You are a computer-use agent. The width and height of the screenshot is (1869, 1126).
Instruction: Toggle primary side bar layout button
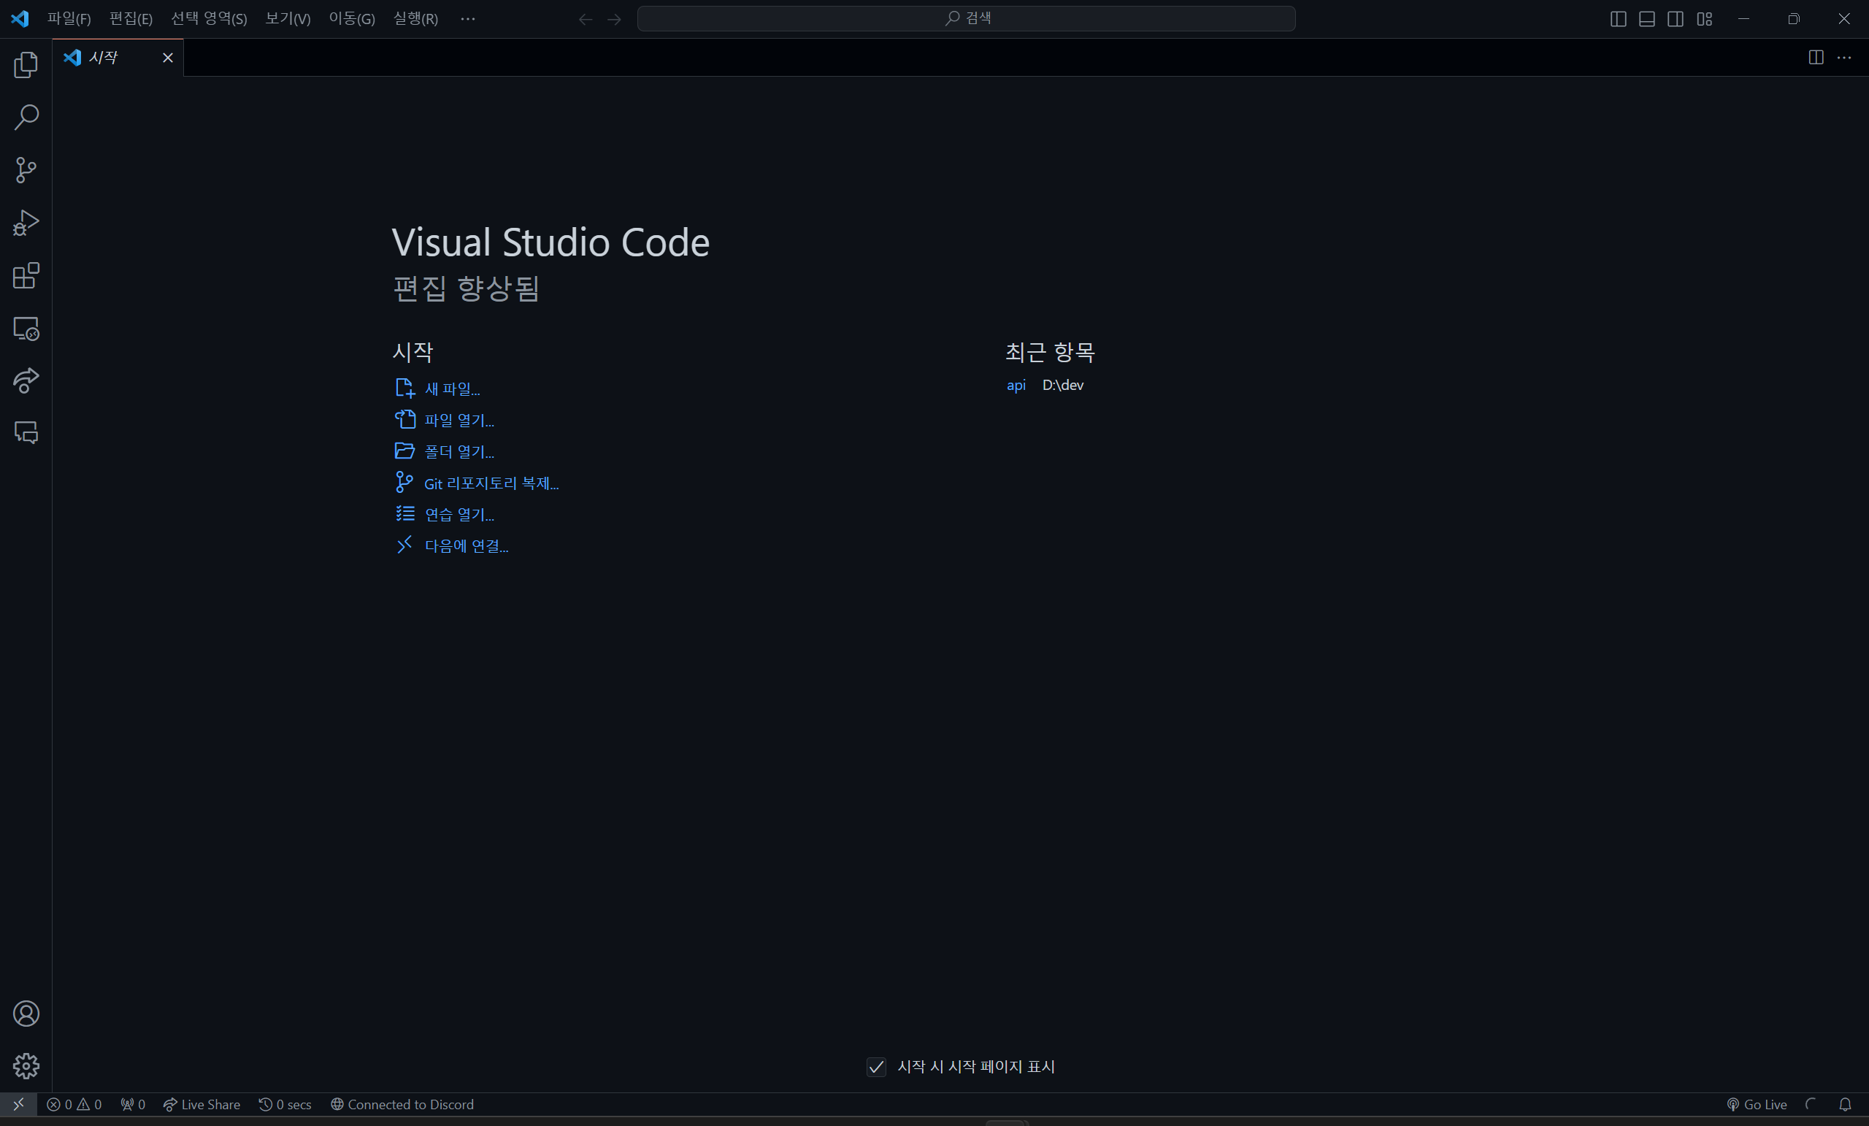click(x=1618, y=19)
